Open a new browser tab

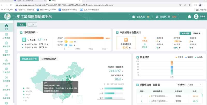coord(85,1)
